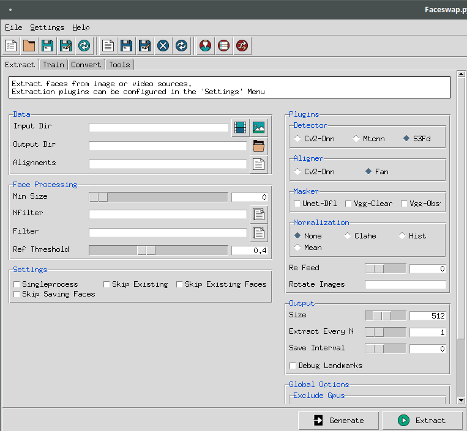This screenshot has width=467, height=431.
Task: Click into the Rotate Images field
Action: 405,285
